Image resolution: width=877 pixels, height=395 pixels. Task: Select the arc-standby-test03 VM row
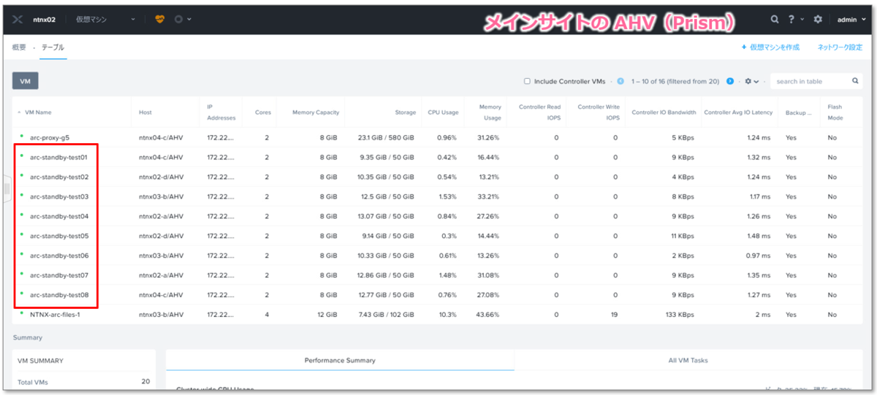click(437, 196)
